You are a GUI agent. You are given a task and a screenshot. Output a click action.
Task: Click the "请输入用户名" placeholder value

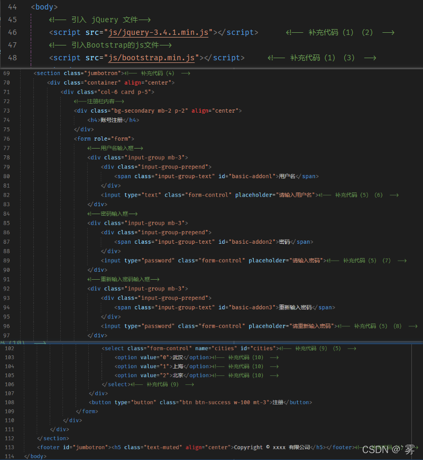point(296,195)
